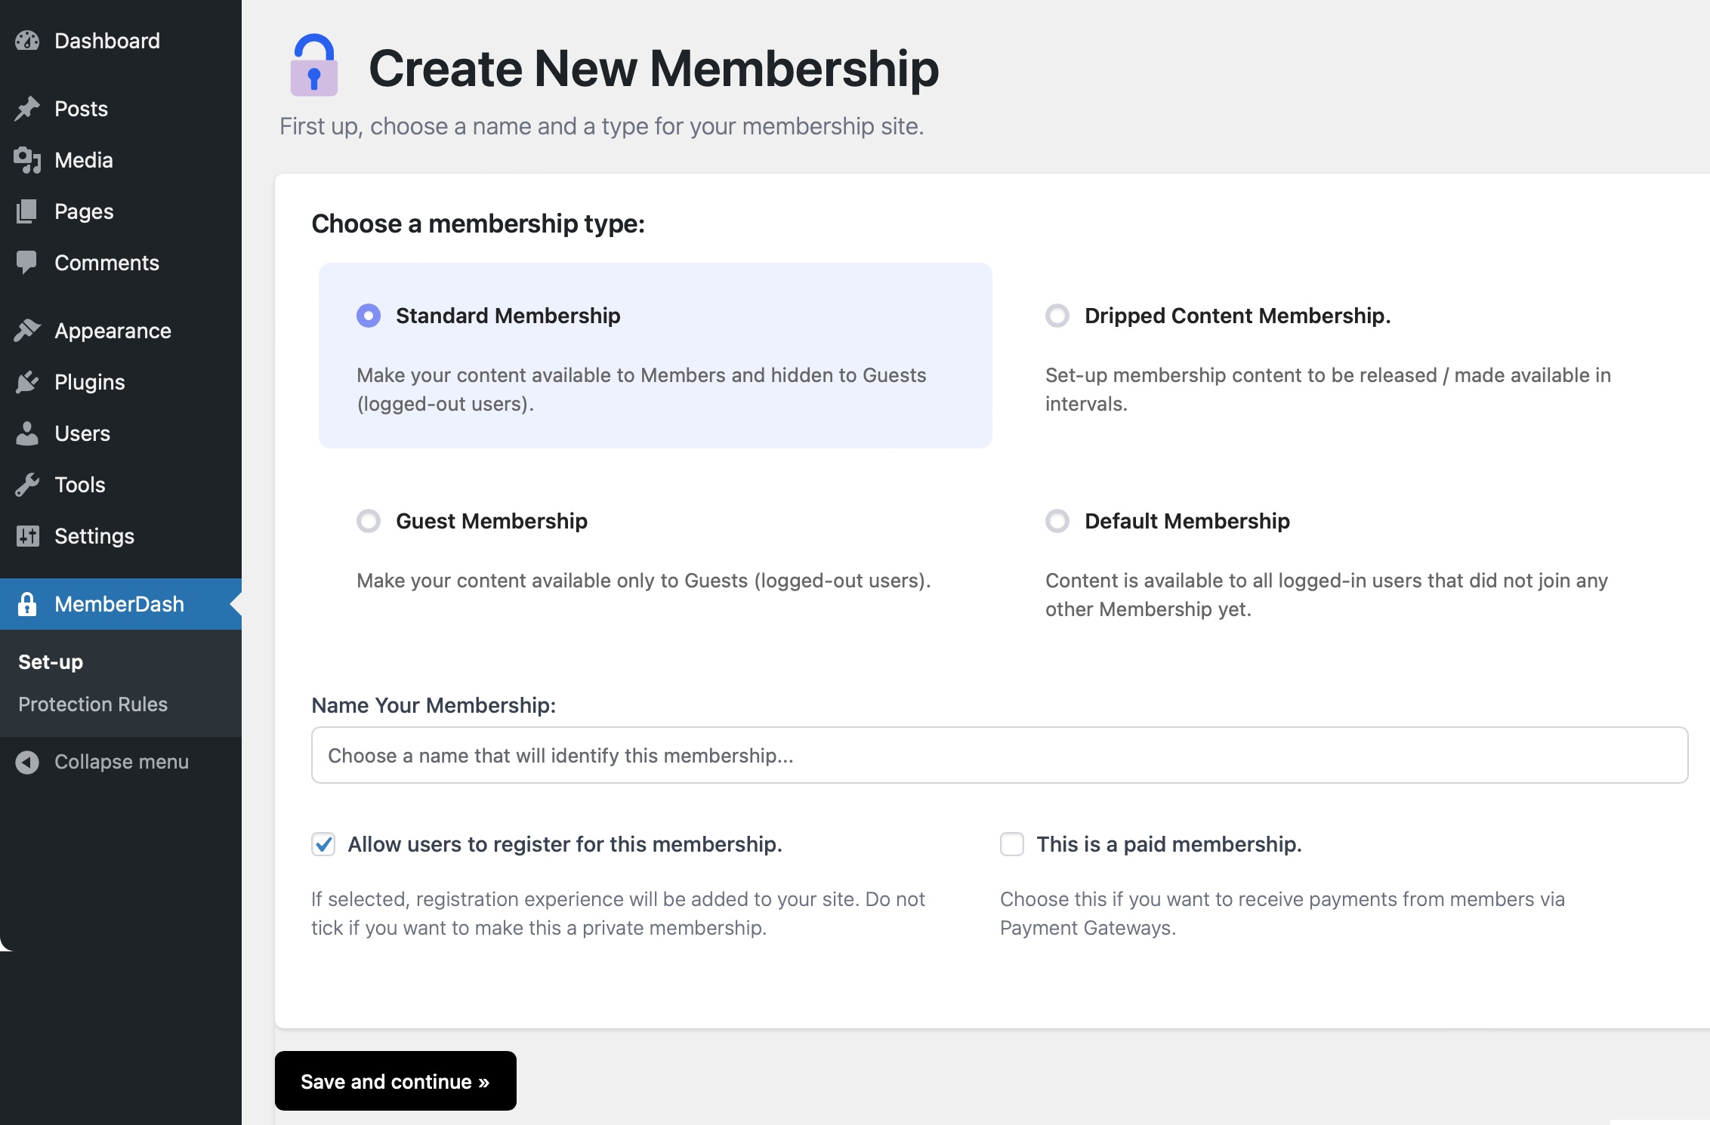The height and width of the screenshot is (1125, 1710).
Task: Click the Tools wrench icon
Action: 27,485
